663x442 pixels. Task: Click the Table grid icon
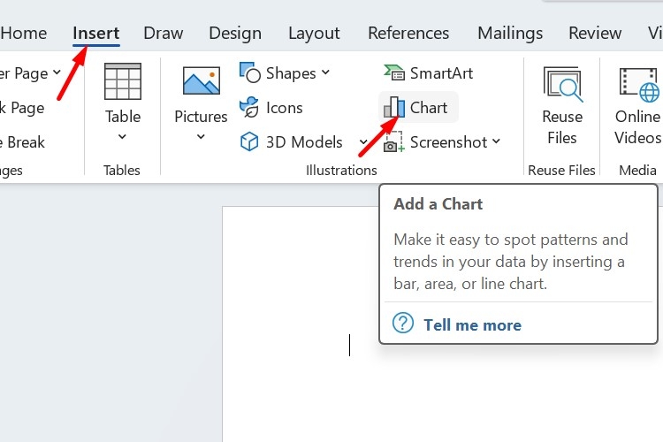123,81
